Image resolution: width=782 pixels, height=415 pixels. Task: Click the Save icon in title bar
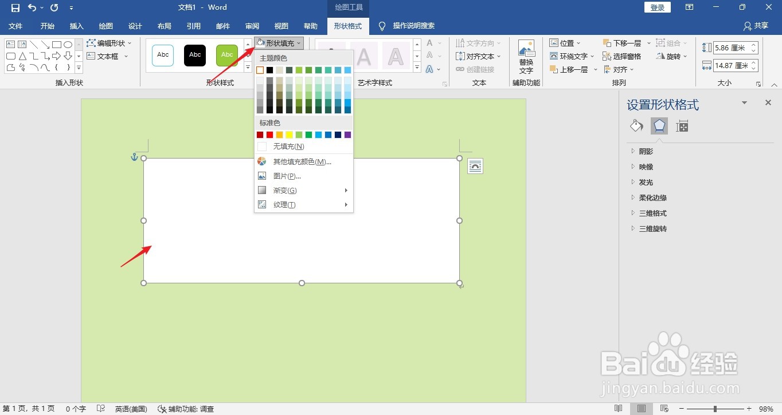tap(15, 7)
